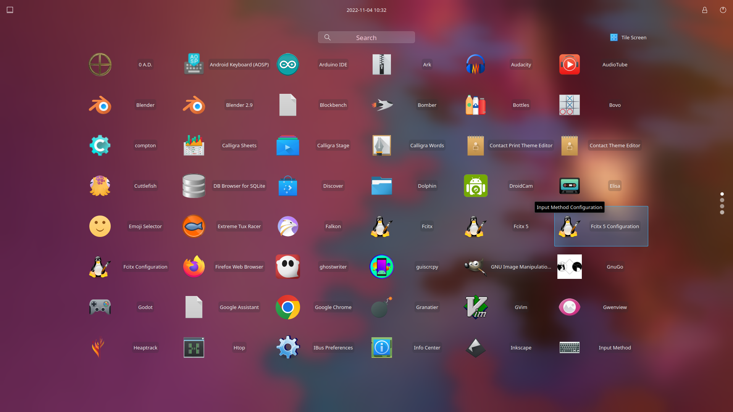Launch the Gwenview icon
Viewport: 733px width, 412px height.
[x=570, y=307]
